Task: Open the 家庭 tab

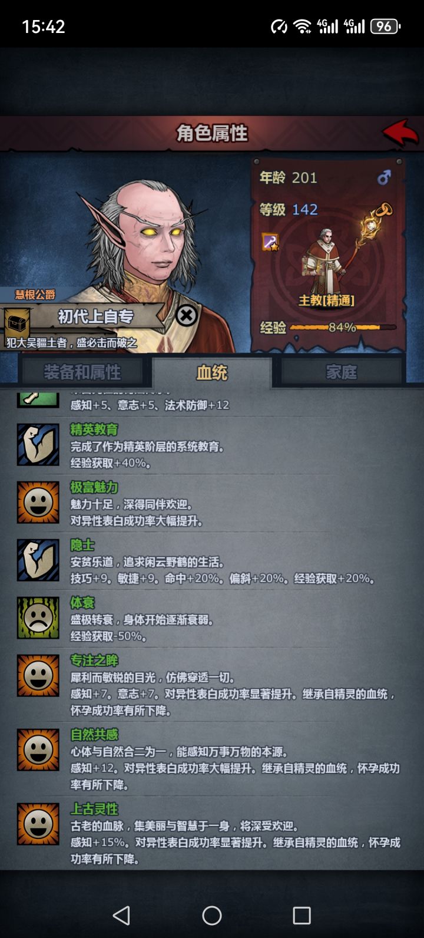Action: pos(342,372)
